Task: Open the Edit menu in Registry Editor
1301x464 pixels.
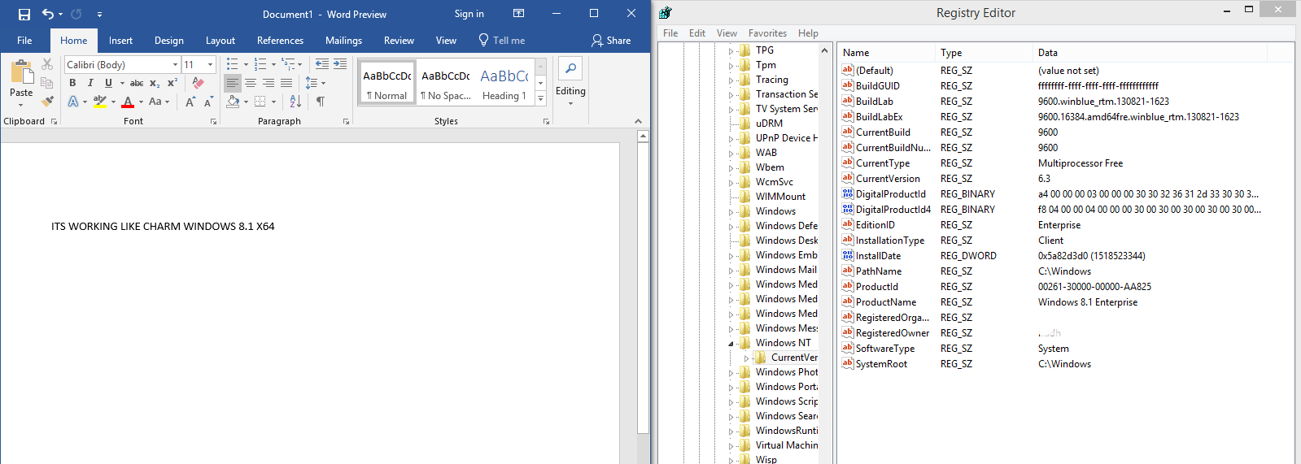Action: [697, 33]
